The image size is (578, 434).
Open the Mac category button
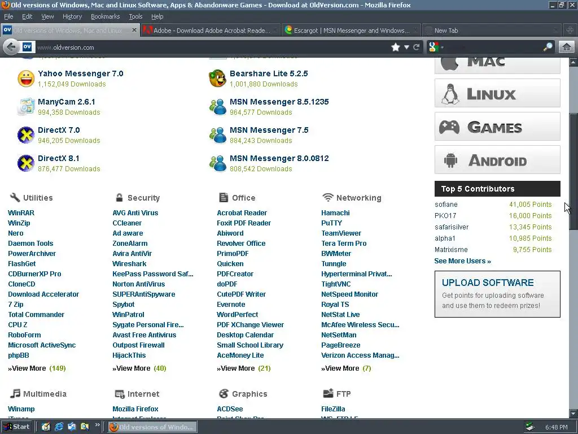coord(497,66)
